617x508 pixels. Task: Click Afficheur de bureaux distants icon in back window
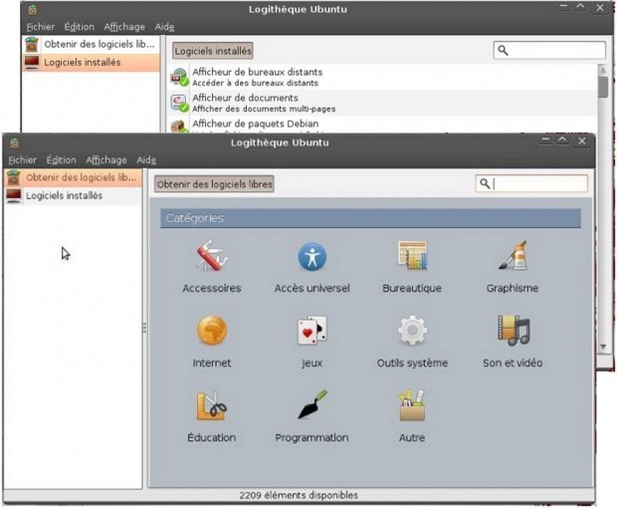179,77
